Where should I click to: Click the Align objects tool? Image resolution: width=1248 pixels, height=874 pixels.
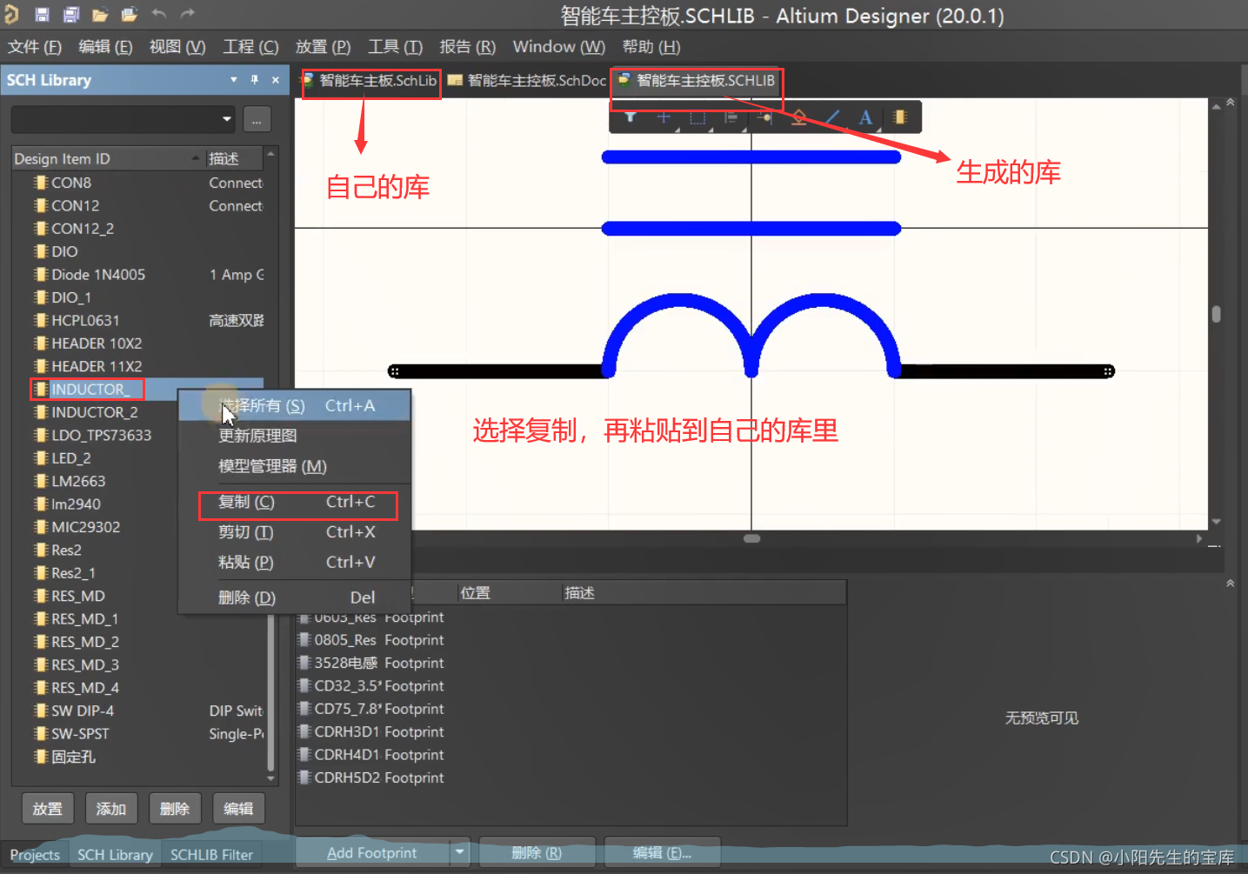click(731, 117)
